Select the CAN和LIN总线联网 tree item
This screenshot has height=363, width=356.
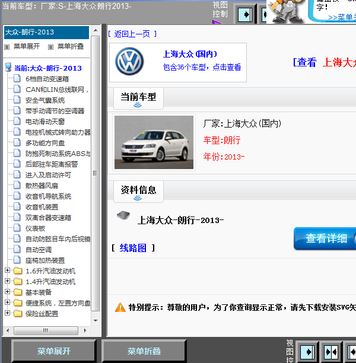pos(57,90)
